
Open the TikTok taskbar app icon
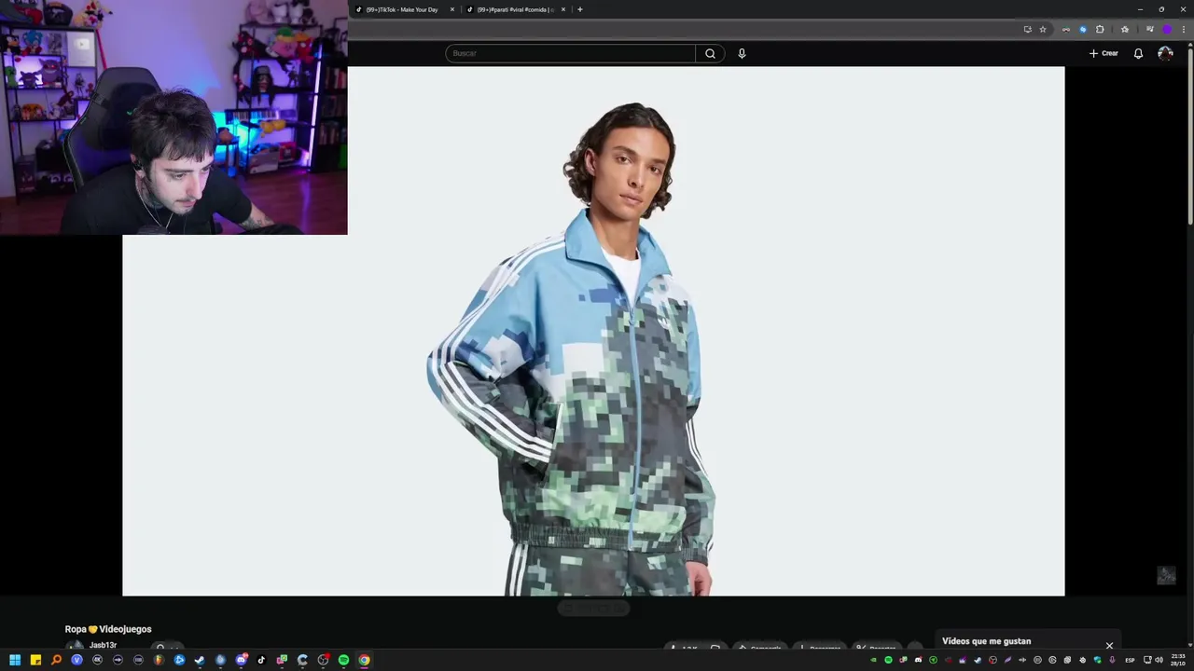(x=261, y=660)
